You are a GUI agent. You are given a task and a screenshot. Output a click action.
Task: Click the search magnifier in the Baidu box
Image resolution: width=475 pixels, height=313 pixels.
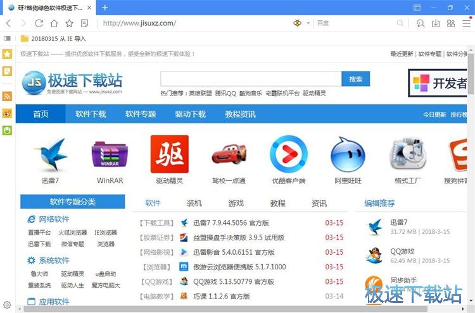(x=400, y=23)
